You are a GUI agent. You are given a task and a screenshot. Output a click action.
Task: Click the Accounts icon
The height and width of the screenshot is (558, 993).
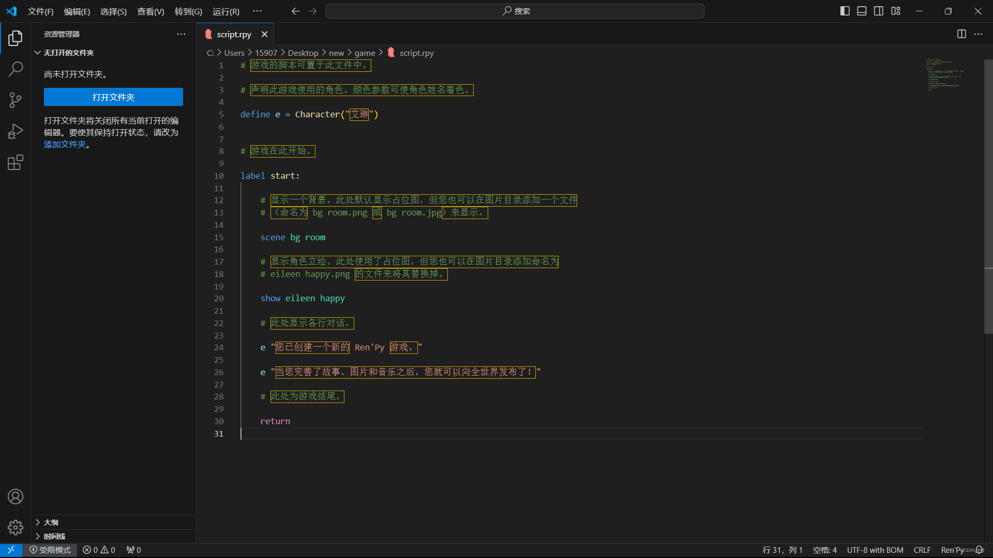coord(16,497)
